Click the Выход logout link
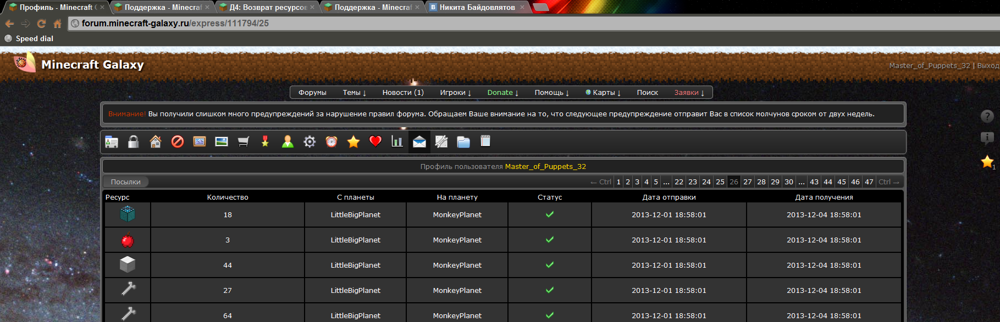1000x322 pixels. pos(988,66)
